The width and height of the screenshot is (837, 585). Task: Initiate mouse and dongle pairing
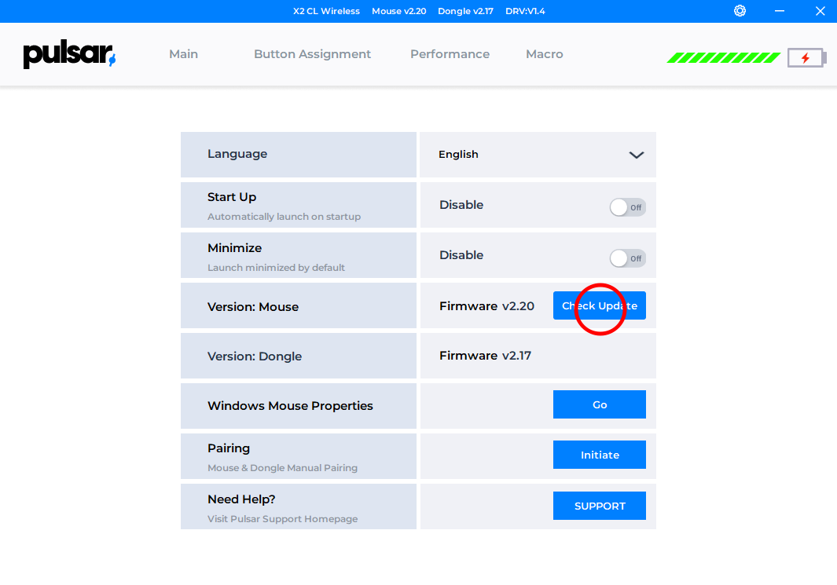pos(600,455)
